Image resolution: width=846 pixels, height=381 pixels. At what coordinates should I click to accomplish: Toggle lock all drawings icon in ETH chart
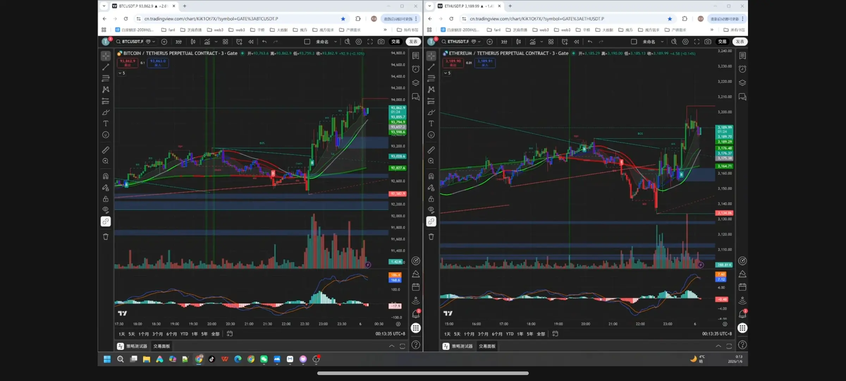(x=431, y=199)
